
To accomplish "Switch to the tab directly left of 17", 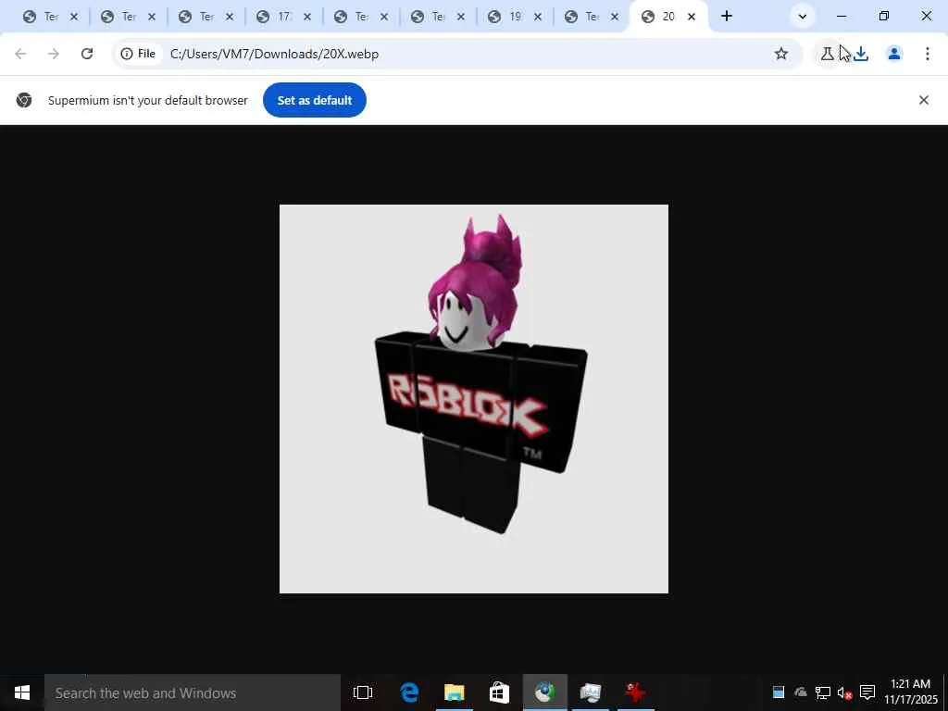I will point(206,17).
